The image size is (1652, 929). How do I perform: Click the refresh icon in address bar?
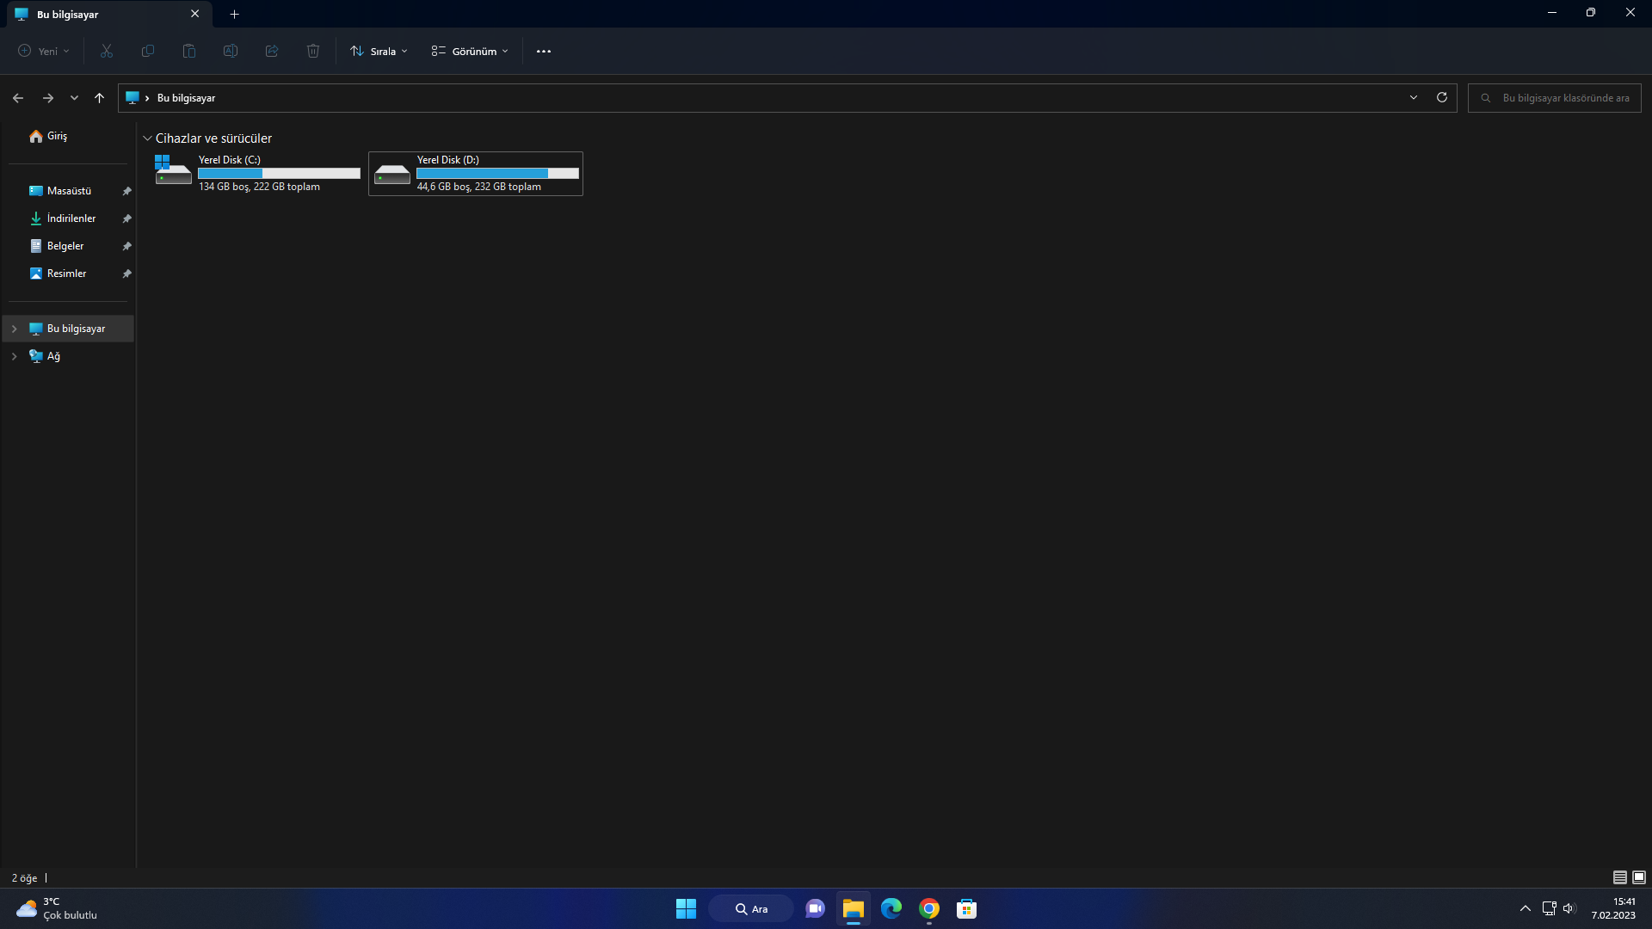pyautogui.click(x=1442, y=97)
